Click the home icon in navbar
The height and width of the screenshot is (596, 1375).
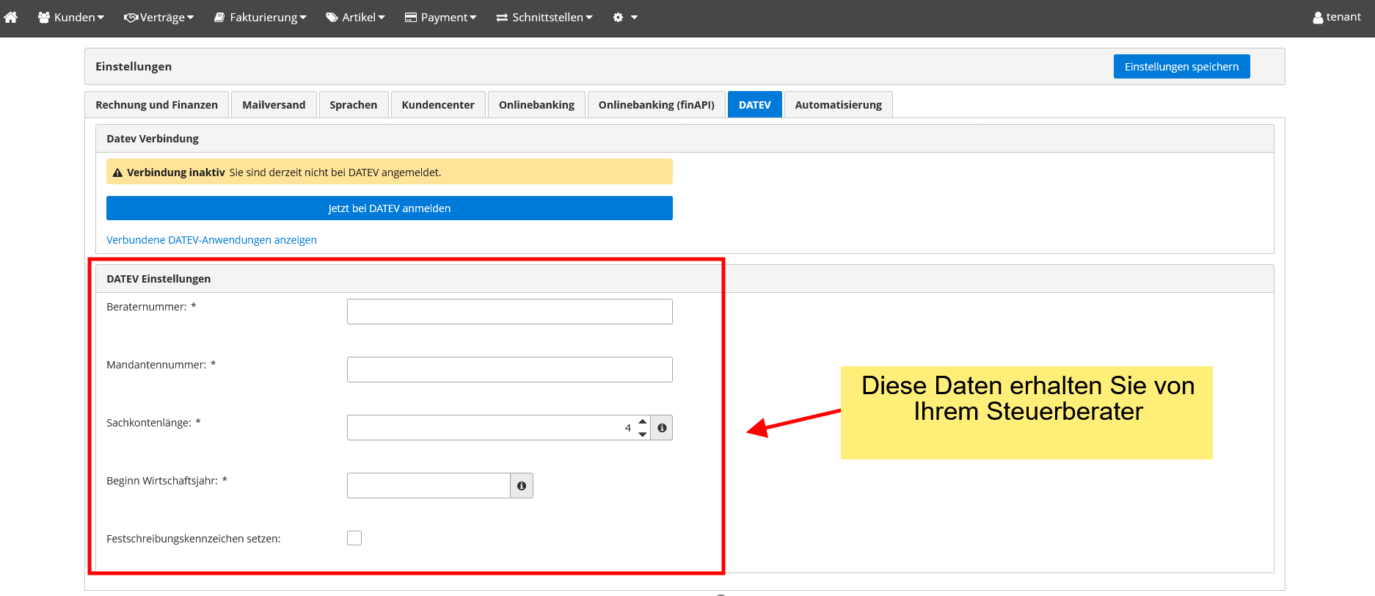pyautogui.click(x=11, y=17)
